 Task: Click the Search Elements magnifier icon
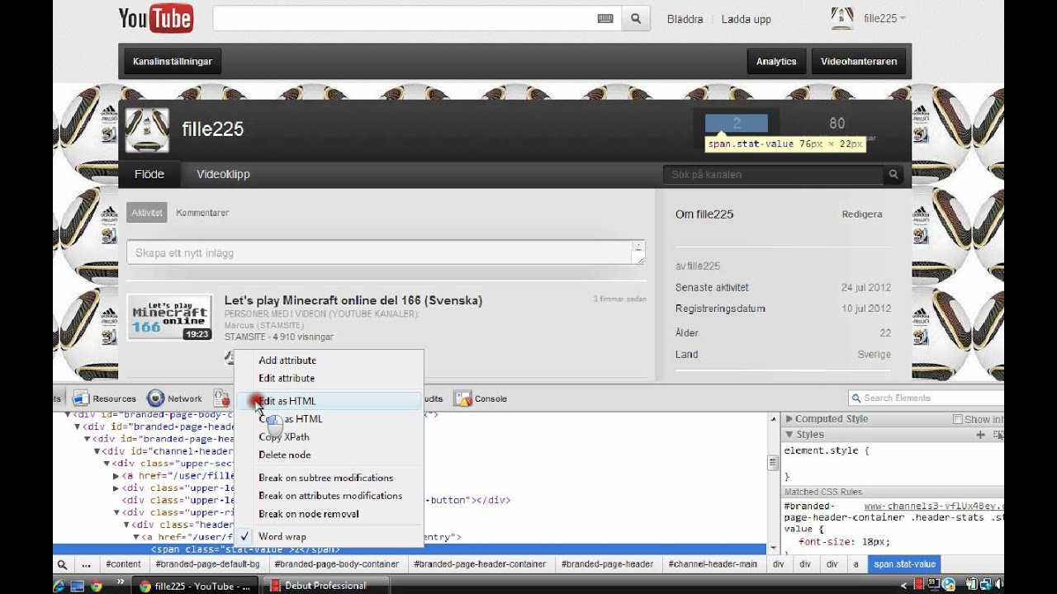(856, 398)
